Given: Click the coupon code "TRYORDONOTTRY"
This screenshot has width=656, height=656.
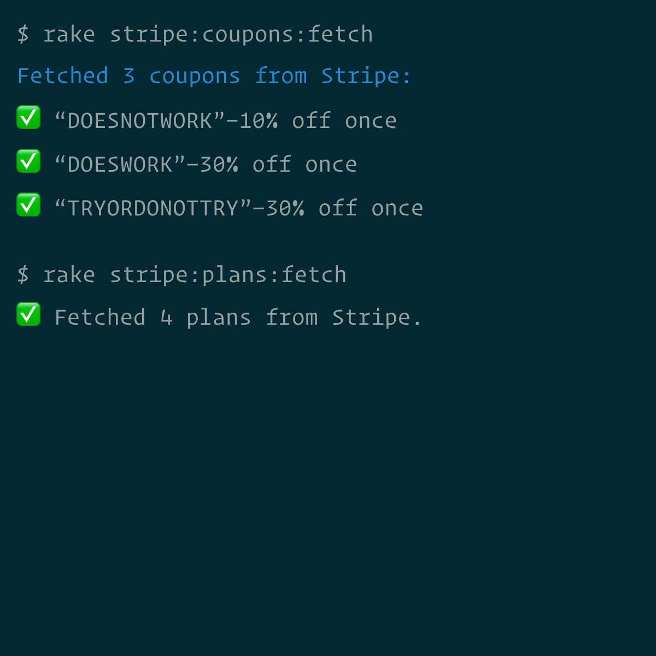Looking at the screenshot, I should pos(153,208).
